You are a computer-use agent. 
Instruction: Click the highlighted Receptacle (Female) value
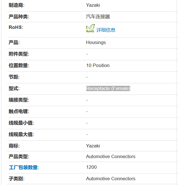pos(108,88)
